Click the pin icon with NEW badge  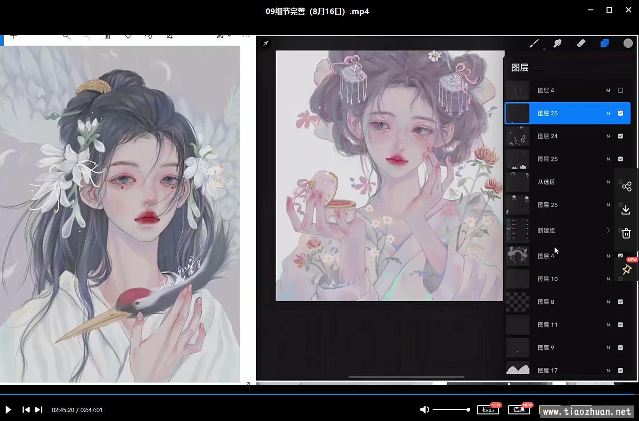click(626, 270)
